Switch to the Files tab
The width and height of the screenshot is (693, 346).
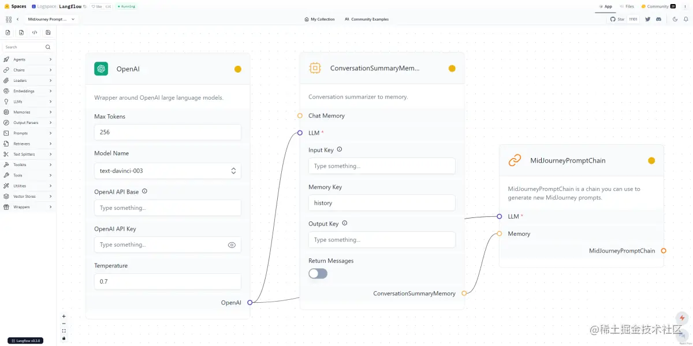627,6
